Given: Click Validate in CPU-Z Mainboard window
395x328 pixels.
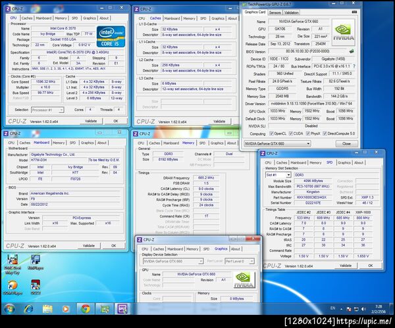Looking at the screenshot, I should point(89,245).
